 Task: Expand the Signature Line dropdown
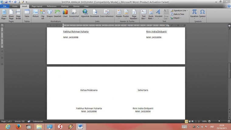188,10
